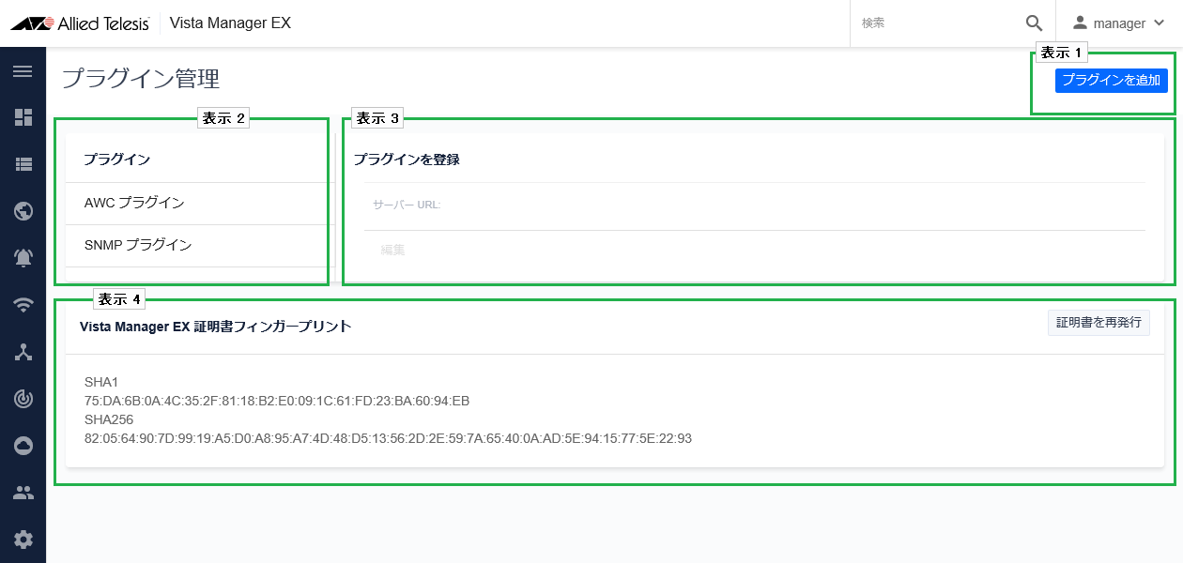The height and width of the screenshot is (563, 1183).
Task: Open the radar target sidebar icon
Action: [23, 399]
